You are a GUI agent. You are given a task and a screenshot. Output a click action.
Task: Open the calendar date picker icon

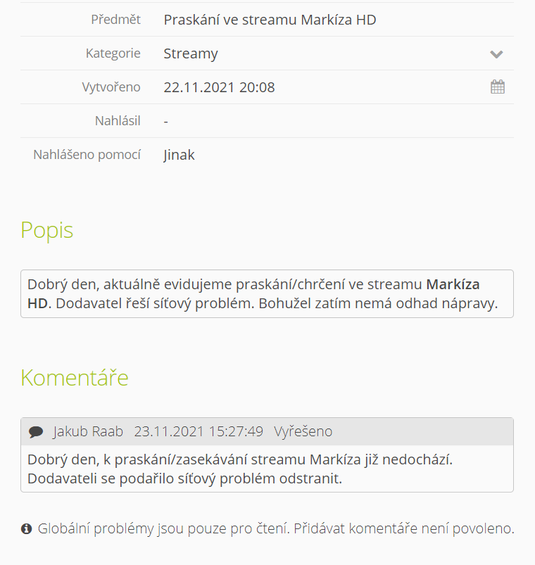click(x=498, y=87)
